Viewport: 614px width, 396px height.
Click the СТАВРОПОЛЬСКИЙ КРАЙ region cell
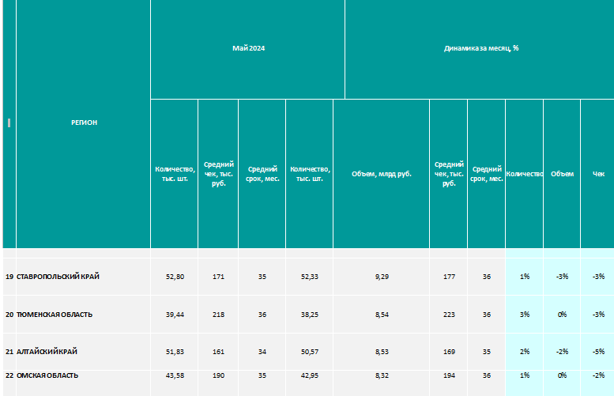83,277
